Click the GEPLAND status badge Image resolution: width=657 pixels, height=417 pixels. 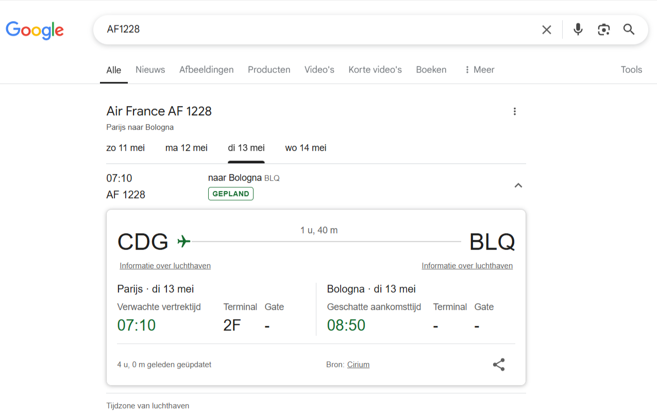[x=231, y=194]
